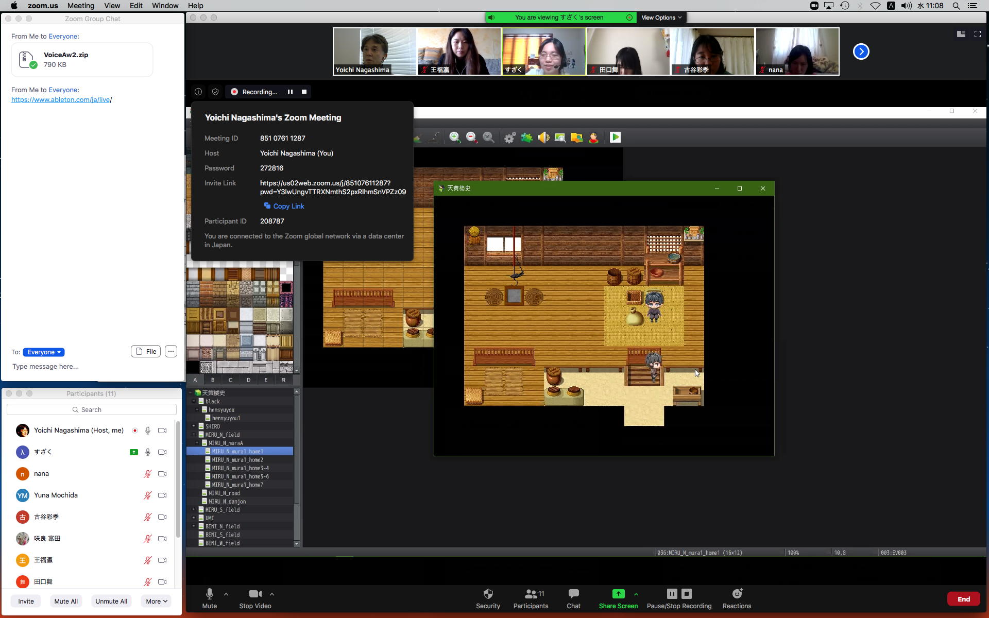Unmute nana's microphone in the participants list

tap(148, 474)
